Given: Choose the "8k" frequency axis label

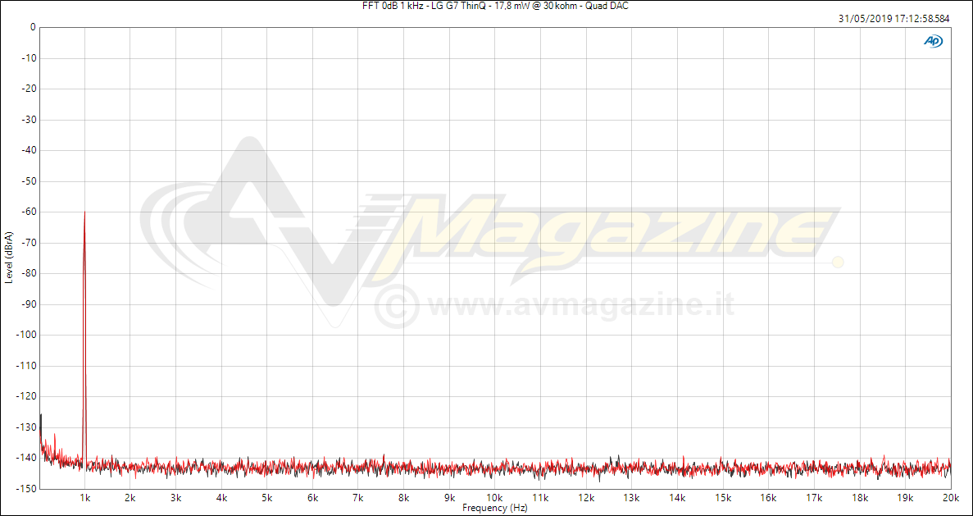Looking at the screenshot, I should click(404, 498).
